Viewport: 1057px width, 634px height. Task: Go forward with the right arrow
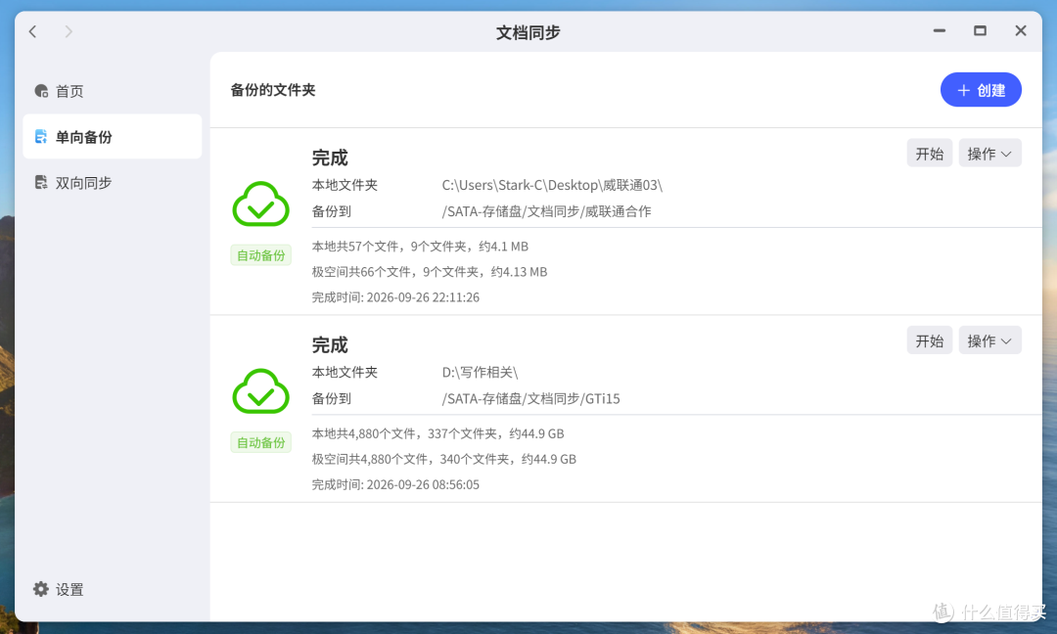[69, 31]
